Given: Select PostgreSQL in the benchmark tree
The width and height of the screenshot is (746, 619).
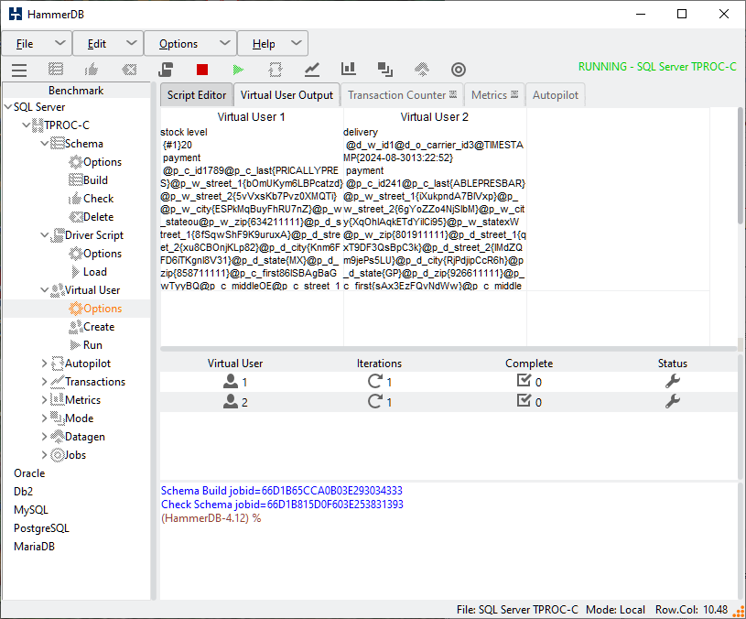Looking at the screenshot, I should click(x=41, y=528).
